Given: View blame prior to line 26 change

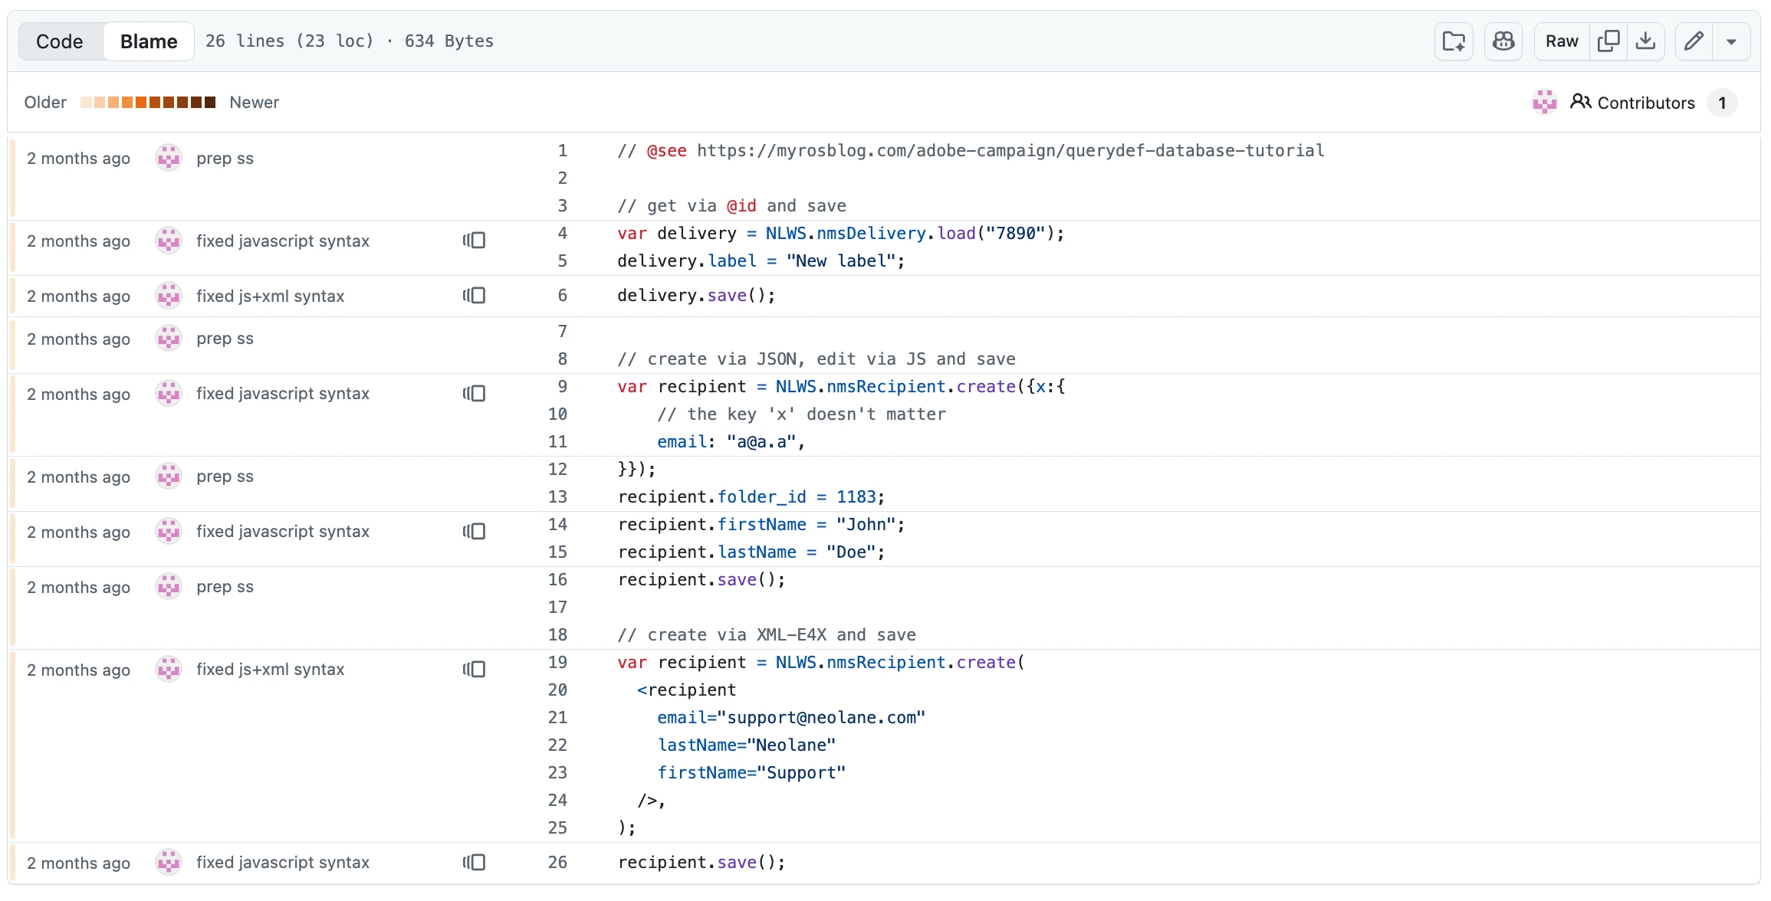Looking at the screenshot, I should pos(475,863).
